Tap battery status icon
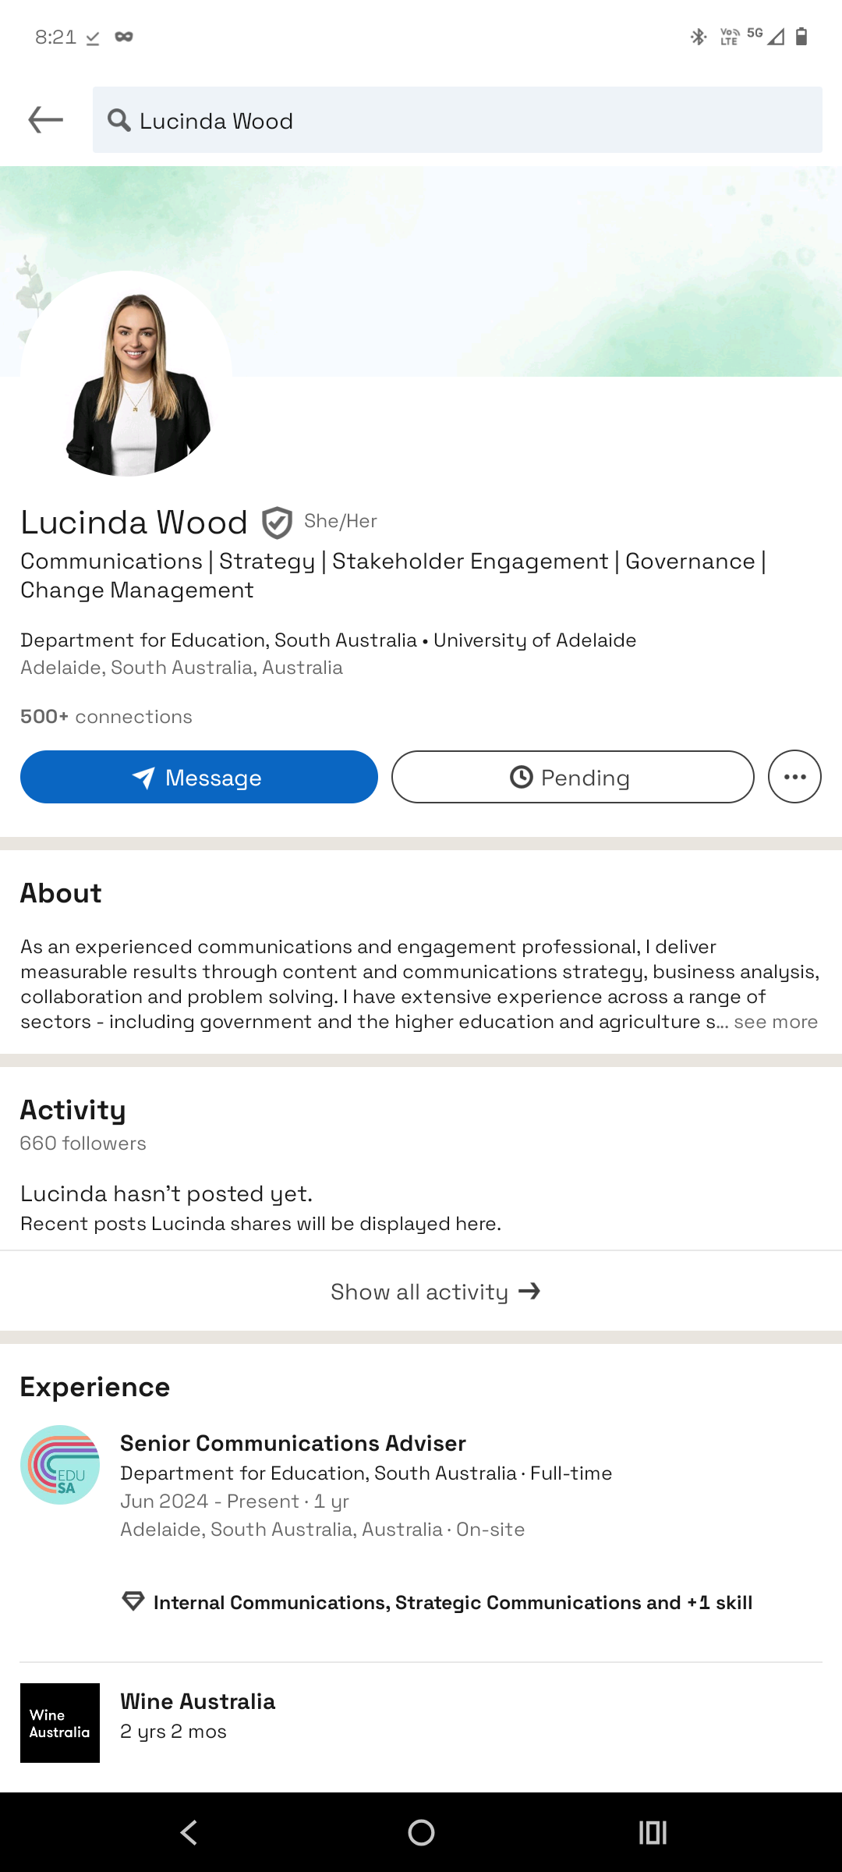The height and width of the screenshot is (1872, 842). point(801,37)
